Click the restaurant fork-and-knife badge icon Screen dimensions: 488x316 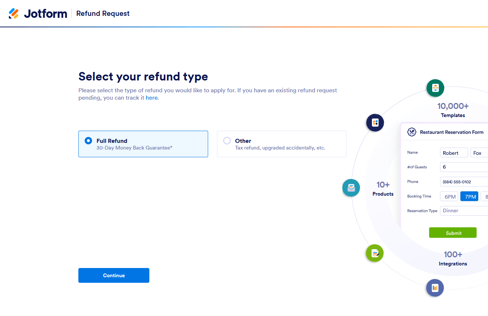[412, 132]
